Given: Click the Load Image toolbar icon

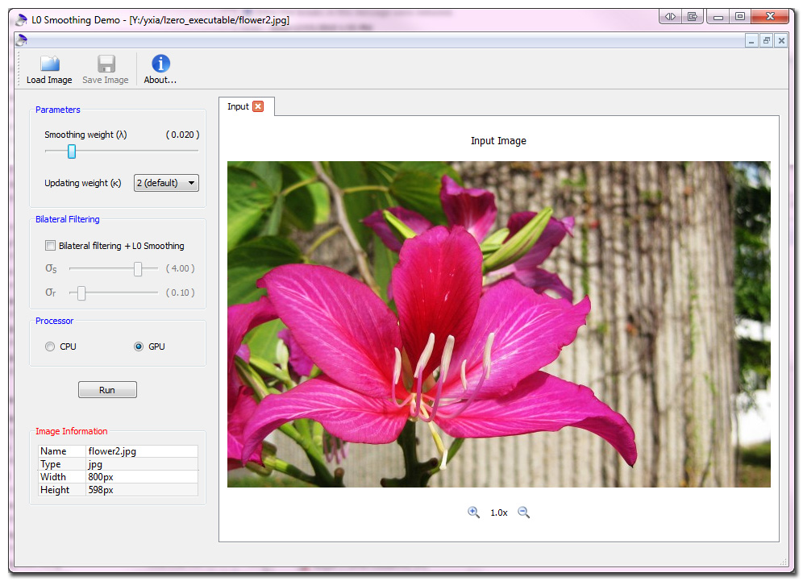Looking at the screenshot, I should pyautogui.click(x=49, y=64).
